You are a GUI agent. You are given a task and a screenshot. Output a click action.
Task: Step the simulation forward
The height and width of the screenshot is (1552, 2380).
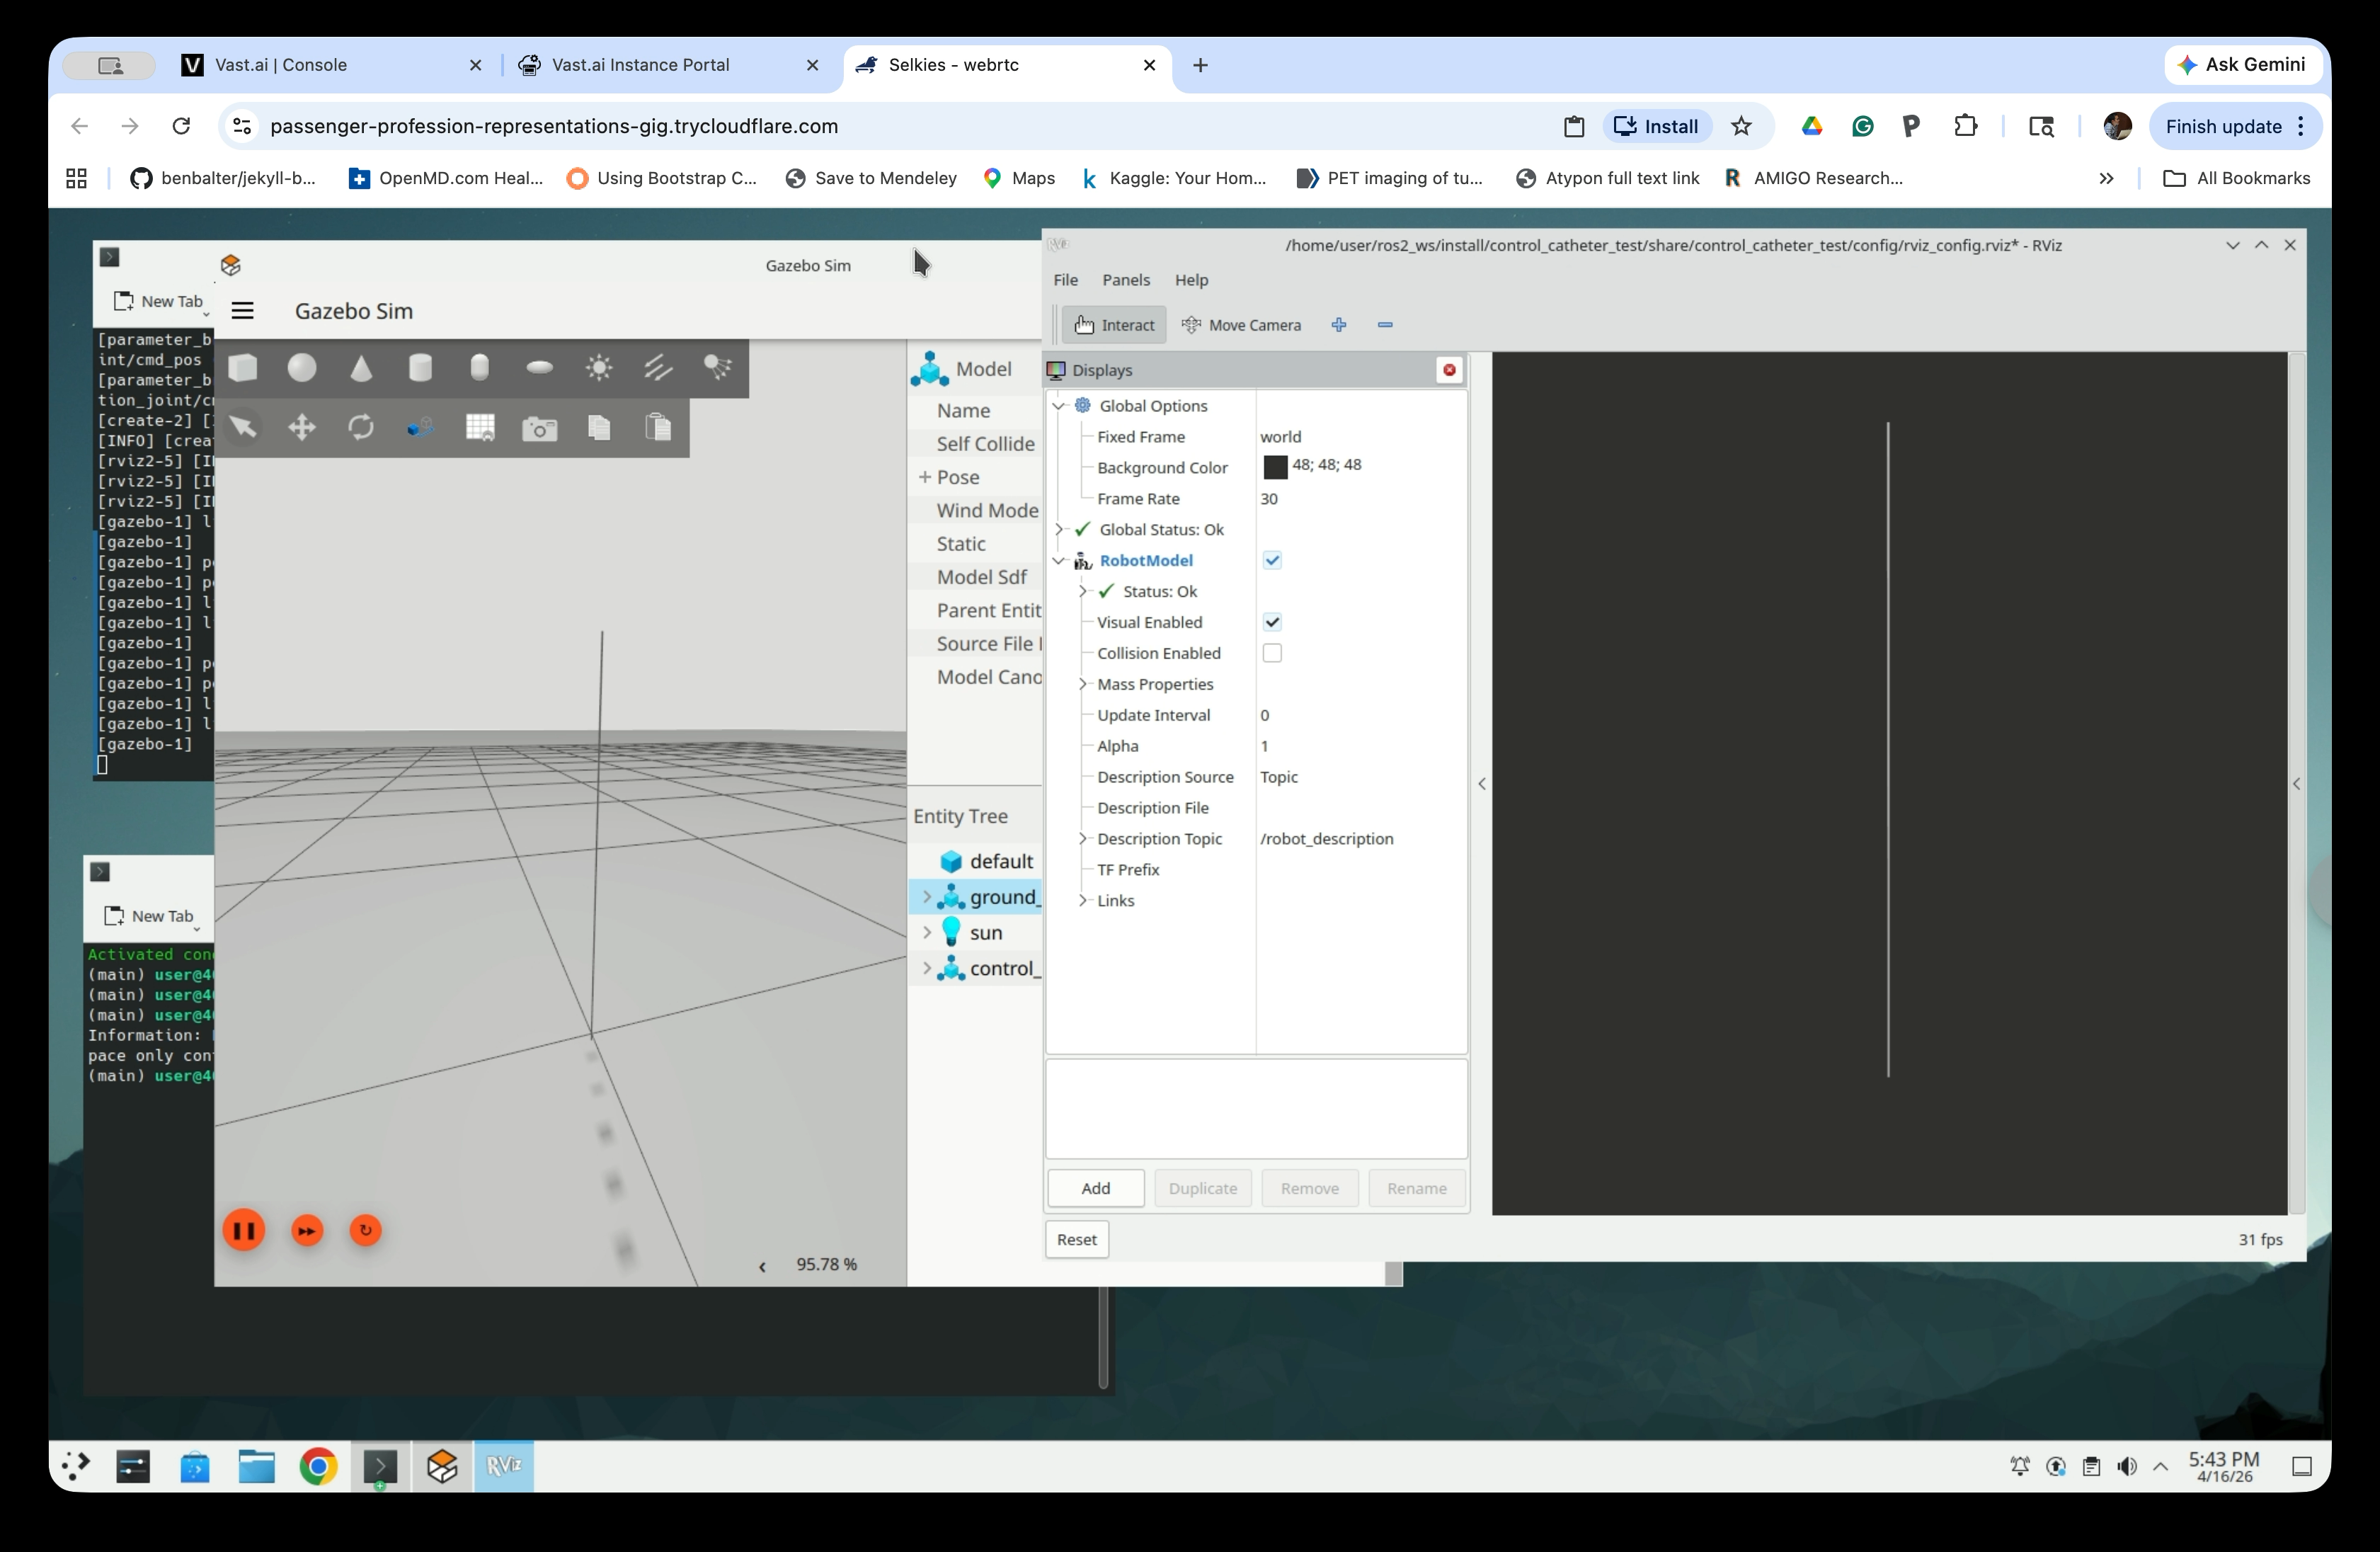tap(307, 1230)
